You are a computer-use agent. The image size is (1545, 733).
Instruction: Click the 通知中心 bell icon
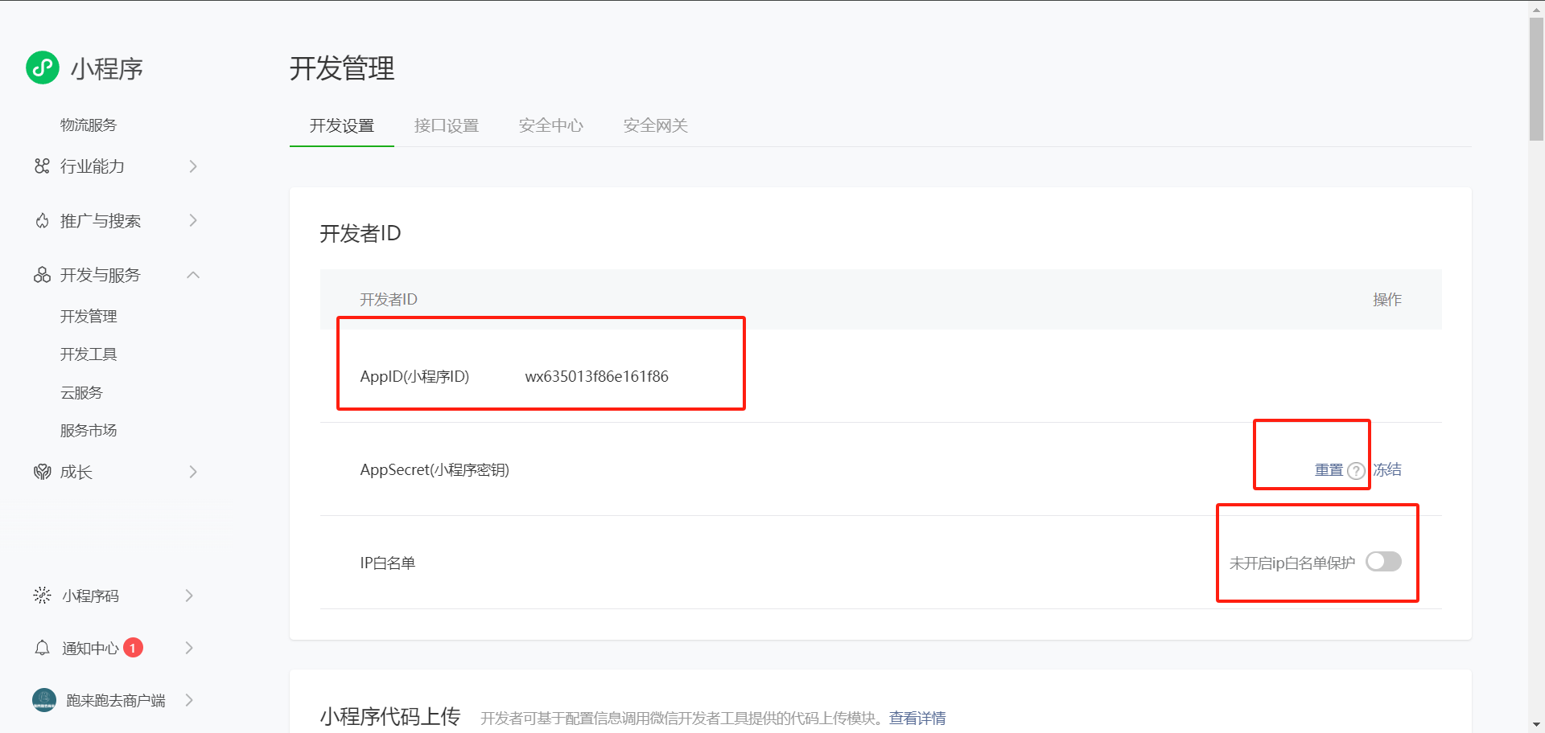[42, 648]
